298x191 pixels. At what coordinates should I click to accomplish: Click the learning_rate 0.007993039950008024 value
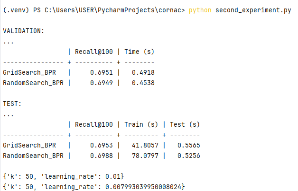coord(143,187)
